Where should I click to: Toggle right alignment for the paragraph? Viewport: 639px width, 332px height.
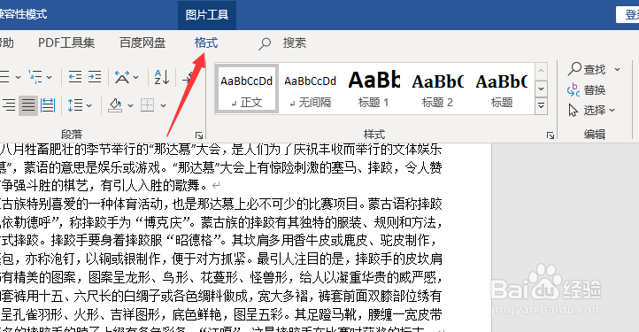coord(9,105)
